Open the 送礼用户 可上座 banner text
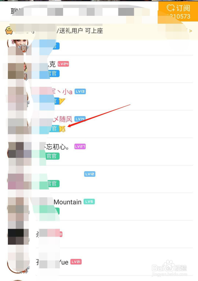 pyautogui.click(x=80, y=31)
